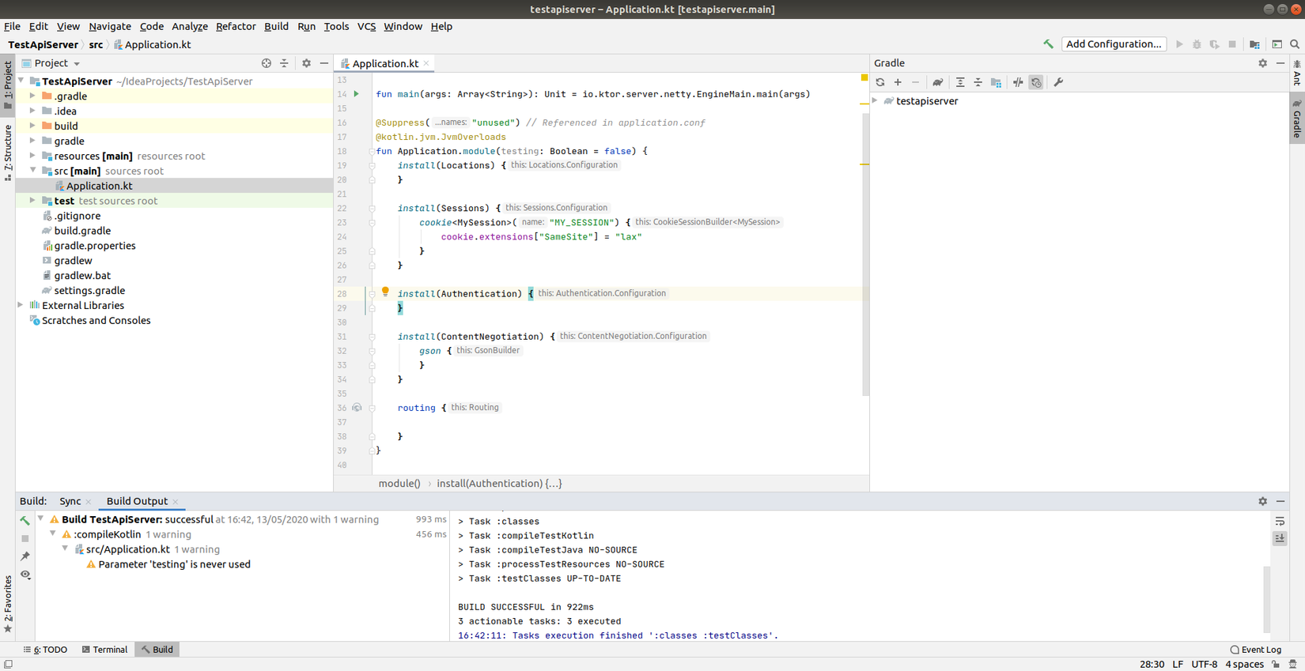Switch to the Sync build tab
Viewport: 1305px width, 671px height.
70,501
